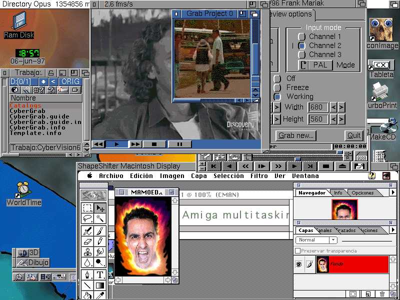The width and height of the screenshot is (400, 300).
Task: Open the Navegador palette flyout menu
Action: (393, 192)
